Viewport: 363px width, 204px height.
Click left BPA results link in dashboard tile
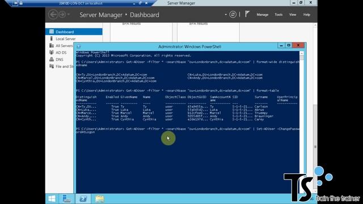pyautogui.click(x=131, y=24)
